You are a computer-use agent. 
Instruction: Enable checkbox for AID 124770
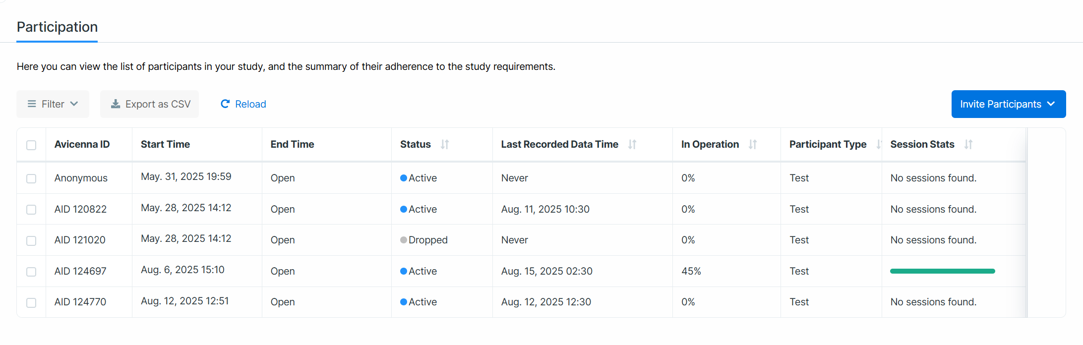[31, 302]
